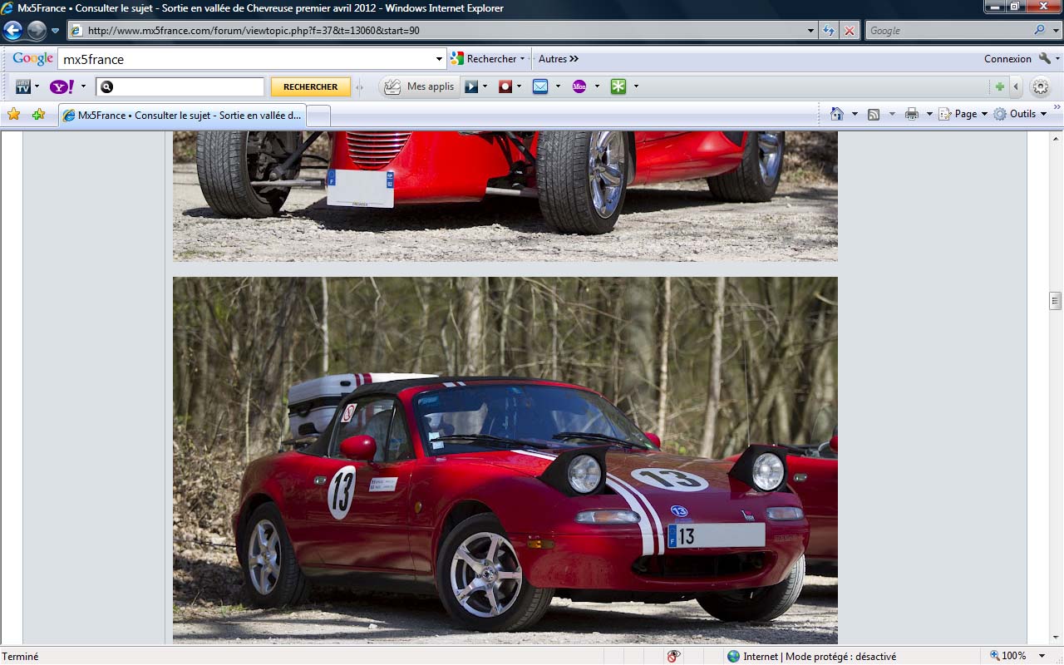This screenshot has width=1064, height=665.
Task: Click the green plus add icon
Action: click(999, 86)
